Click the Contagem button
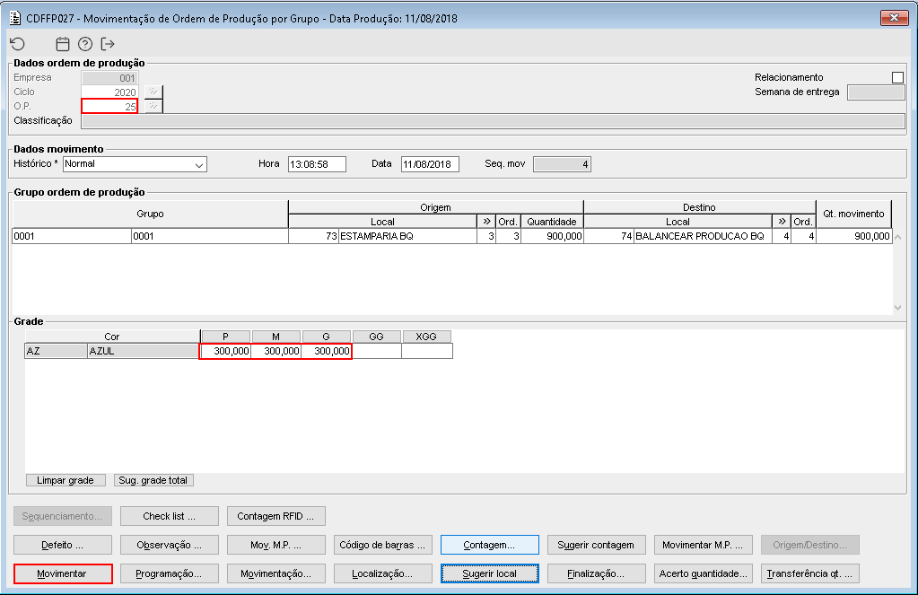The height and width of the screenshot is (595, 918). (489, 545)
